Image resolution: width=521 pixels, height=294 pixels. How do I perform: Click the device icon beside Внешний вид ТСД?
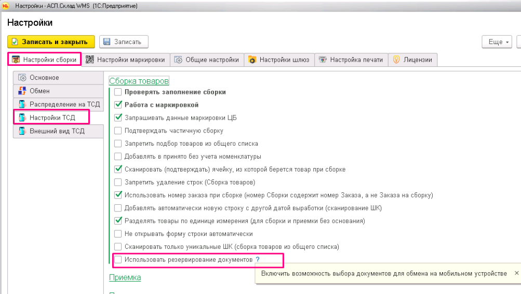22,131
